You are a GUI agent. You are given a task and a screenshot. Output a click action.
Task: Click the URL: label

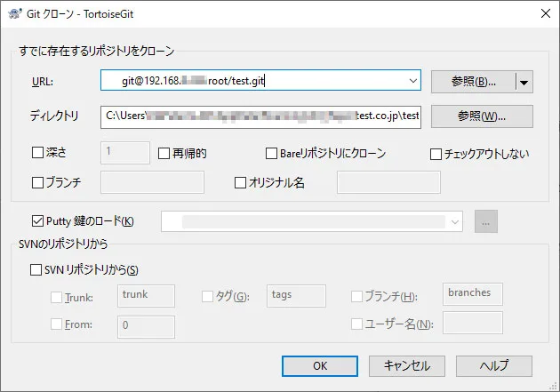pos(43,82)
